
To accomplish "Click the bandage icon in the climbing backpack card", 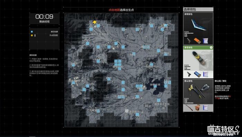I will point(206,108).
